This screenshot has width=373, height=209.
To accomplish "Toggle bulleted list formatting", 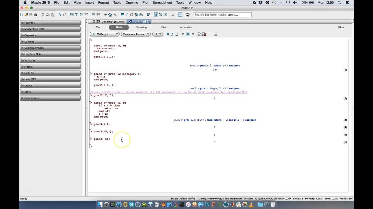I will [211, 34].
